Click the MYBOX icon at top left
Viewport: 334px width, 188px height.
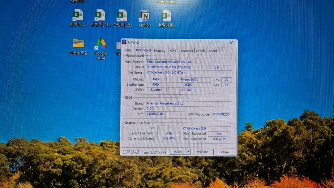point(78,2)
